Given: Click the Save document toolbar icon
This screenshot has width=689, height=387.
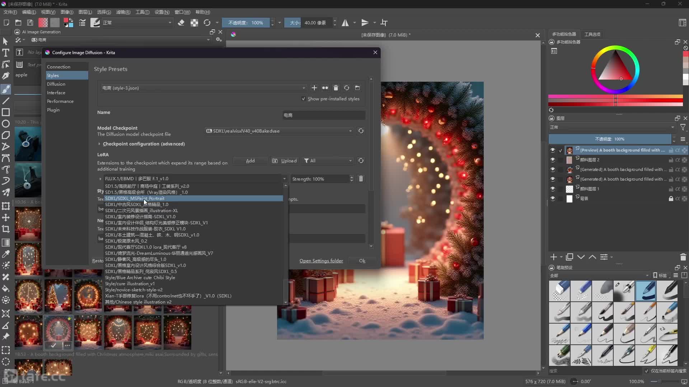Looking at the screenshot, I should click(30, 23).
